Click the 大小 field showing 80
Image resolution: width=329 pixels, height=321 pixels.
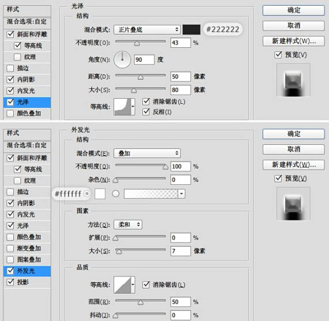[181, 90]
